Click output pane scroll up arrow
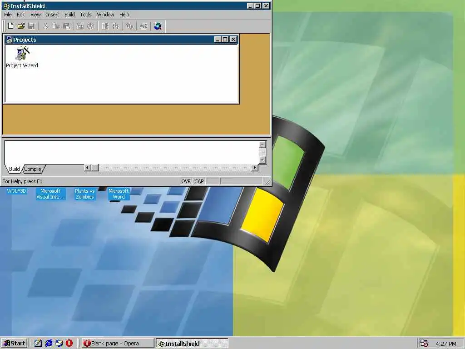 pyautogui.click(x=262, y=145)
